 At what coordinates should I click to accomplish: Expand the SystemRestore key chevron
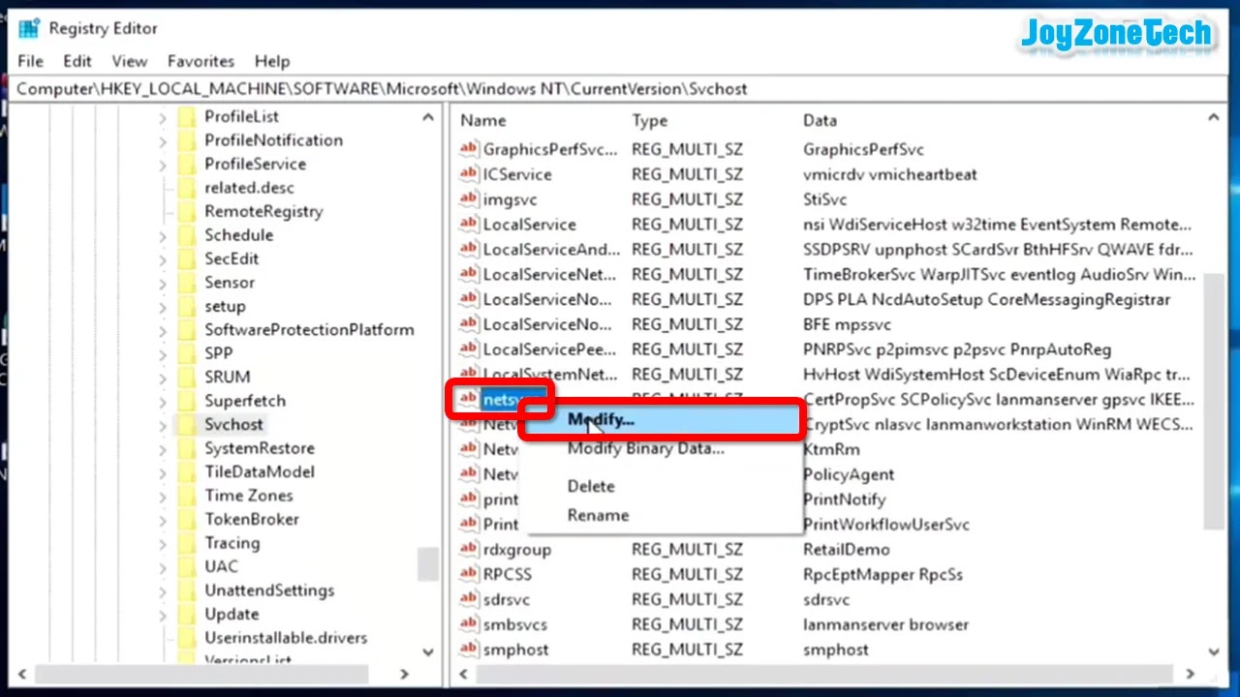[162, 448]
